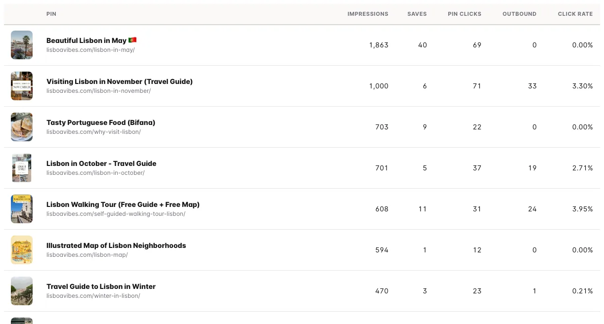Screen dimensions: 604x324
Task: Sort by the PIN column header
Action: pyautogui.click(x=51, y=14)
